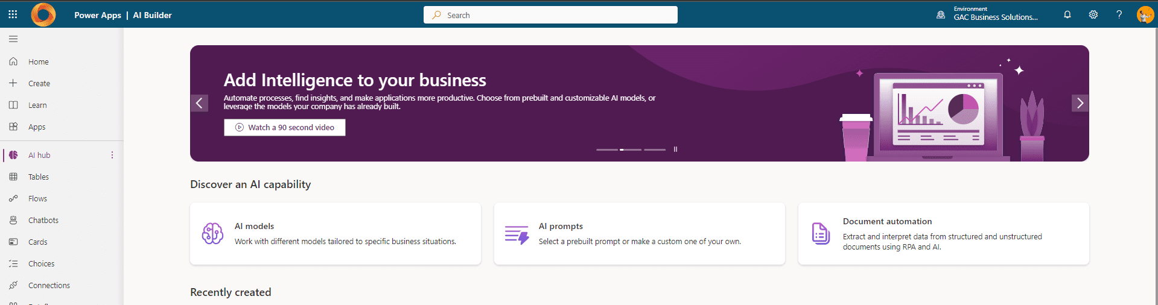This screenshot has height=305, width=1158.
Task: Click the Learn book icon
Action: (13, 105)
